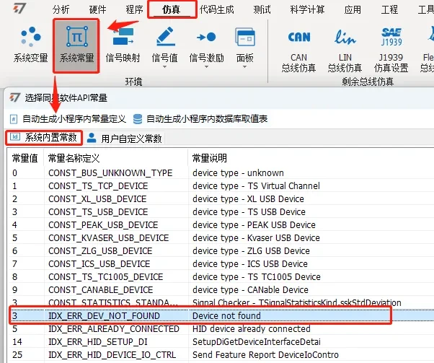Expand the 面板 dropdown arrow
The width and height of the screenshot is (434, 363).
coord(244,67)
